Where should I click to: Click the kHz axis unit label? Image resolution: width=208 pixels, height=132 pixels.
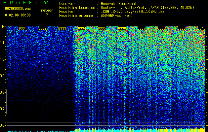pyautogui.click(x=3, y=27)
